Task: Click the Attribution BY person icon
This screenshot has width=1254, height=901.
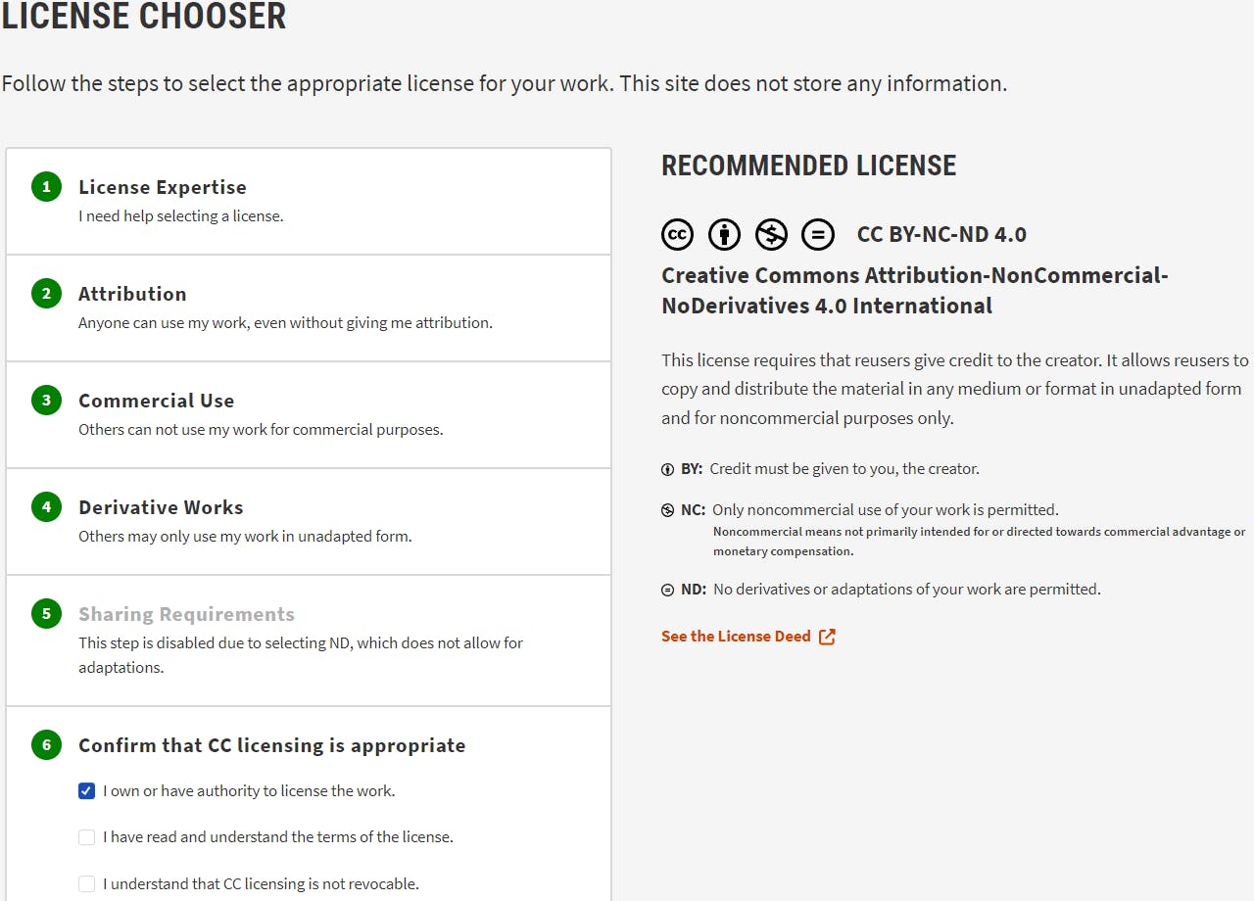Action: pyautogui.click(x=724, y=234)
